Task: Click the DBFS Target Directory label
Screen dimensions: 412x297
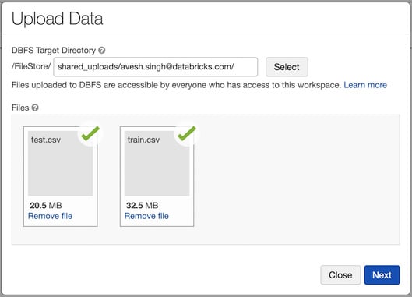Action: 54,50
